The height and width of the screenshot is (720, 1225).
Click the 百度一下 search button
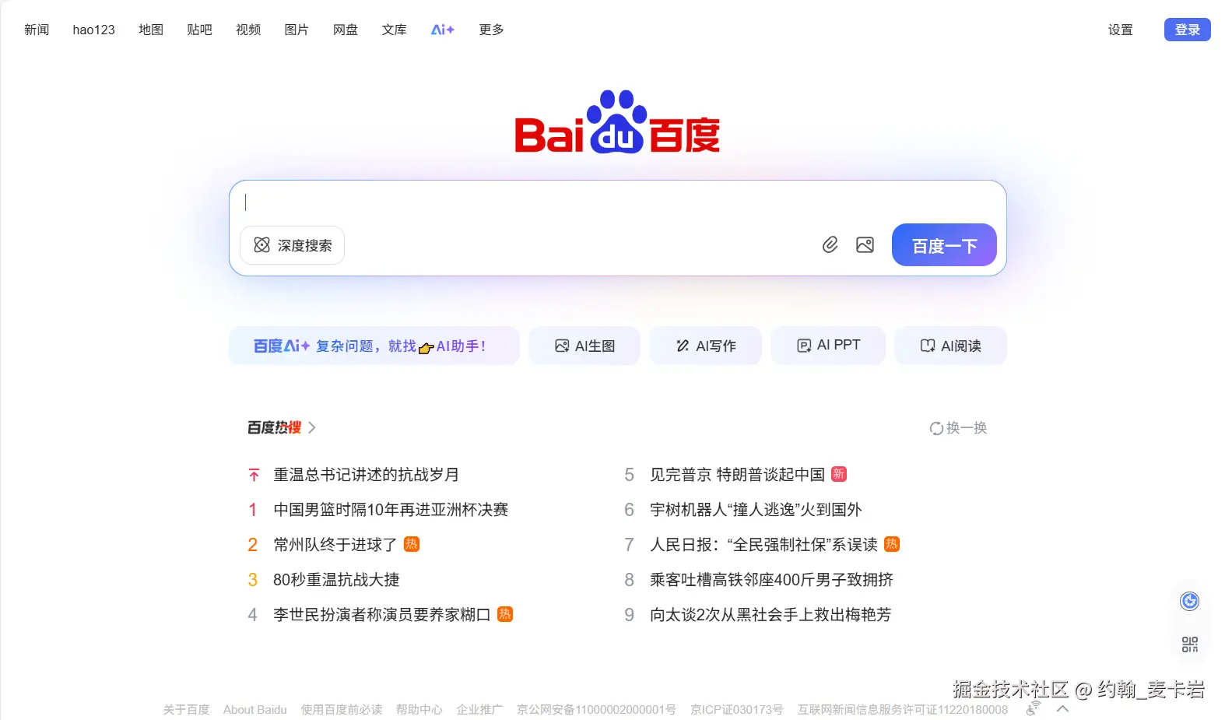tap(944, 245)
